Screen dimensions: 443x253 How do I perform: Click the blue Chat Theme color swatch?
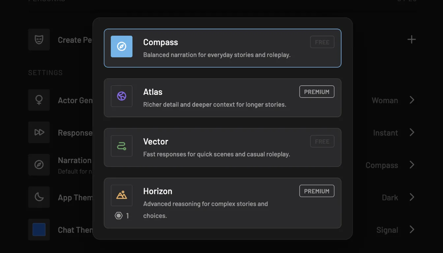39,230
